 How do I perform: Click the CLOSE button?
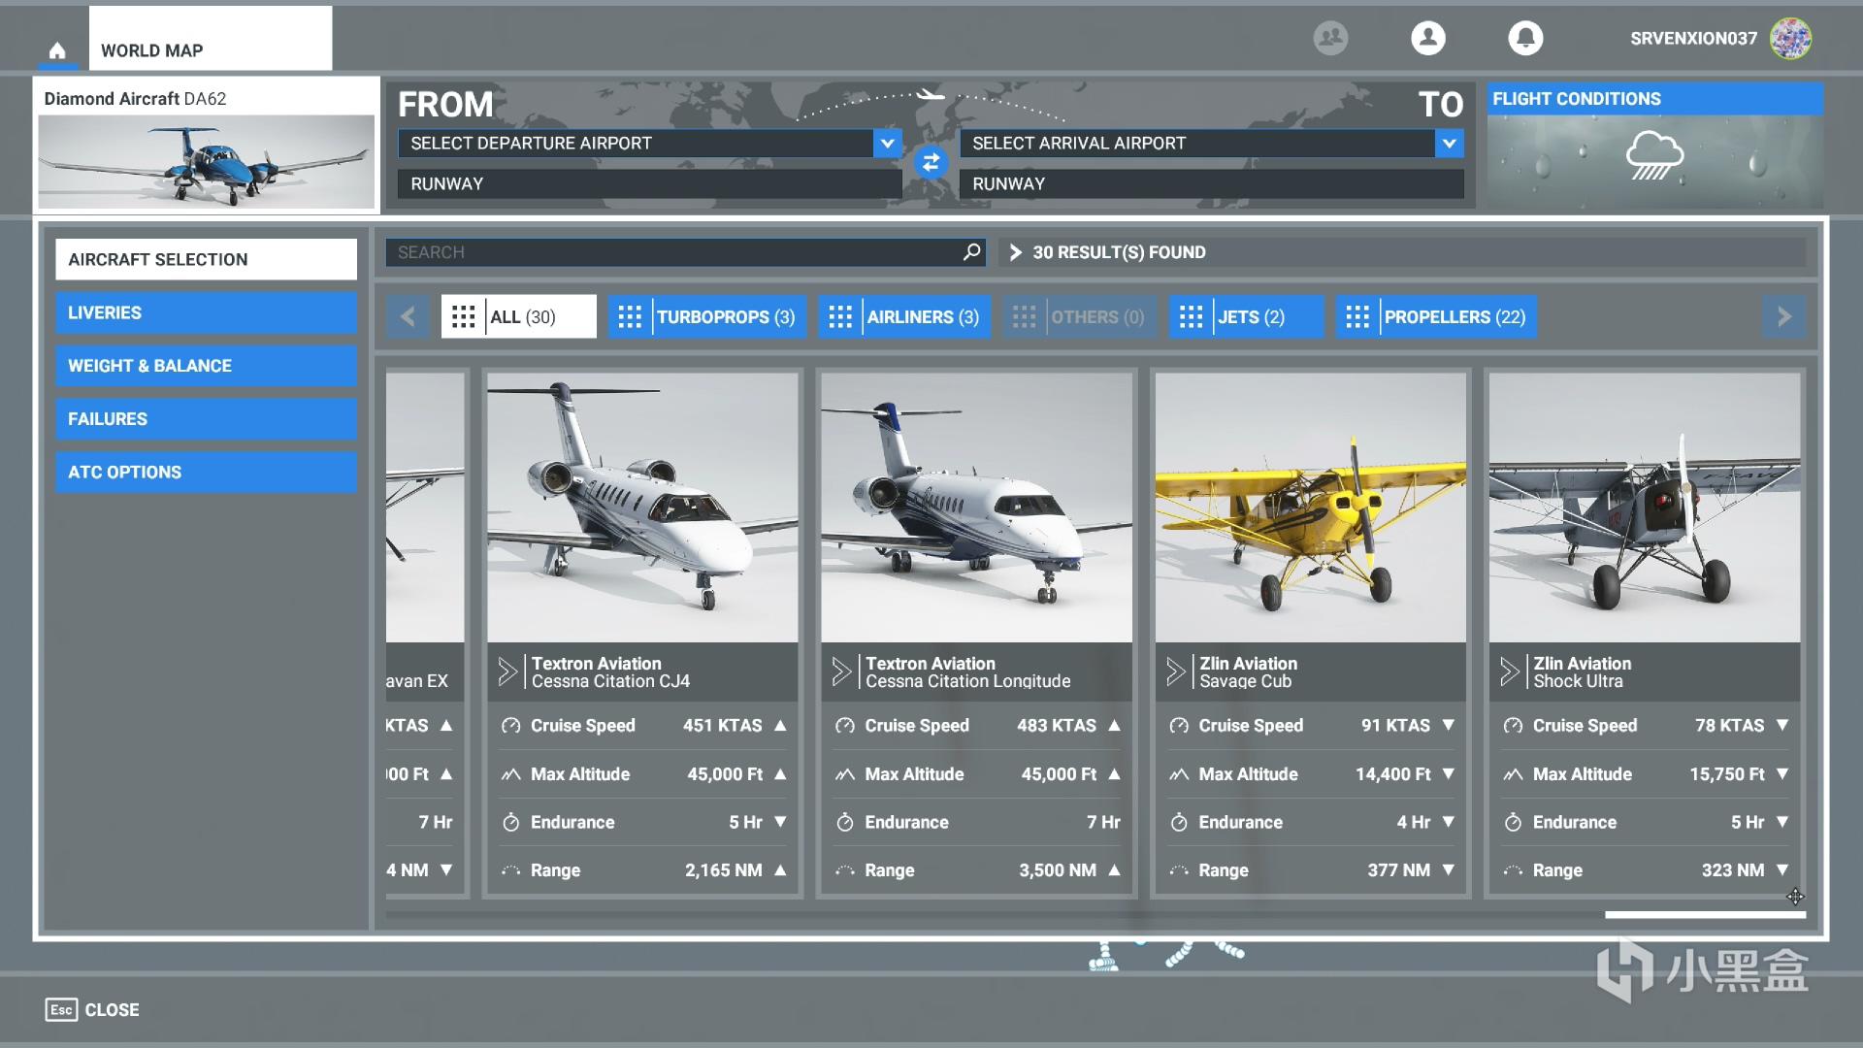92,1009
